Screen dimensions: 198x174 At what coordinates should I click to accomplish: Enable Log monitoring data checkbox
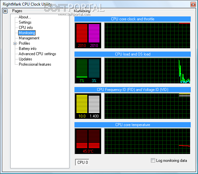point(153,161)
